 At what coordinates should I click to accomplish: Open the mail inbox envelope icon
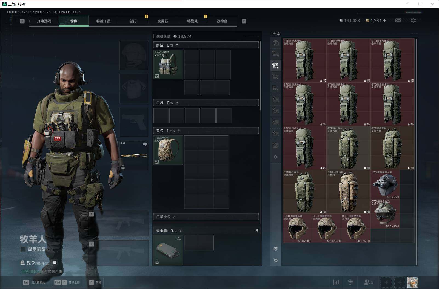click(x=398, y=21)
